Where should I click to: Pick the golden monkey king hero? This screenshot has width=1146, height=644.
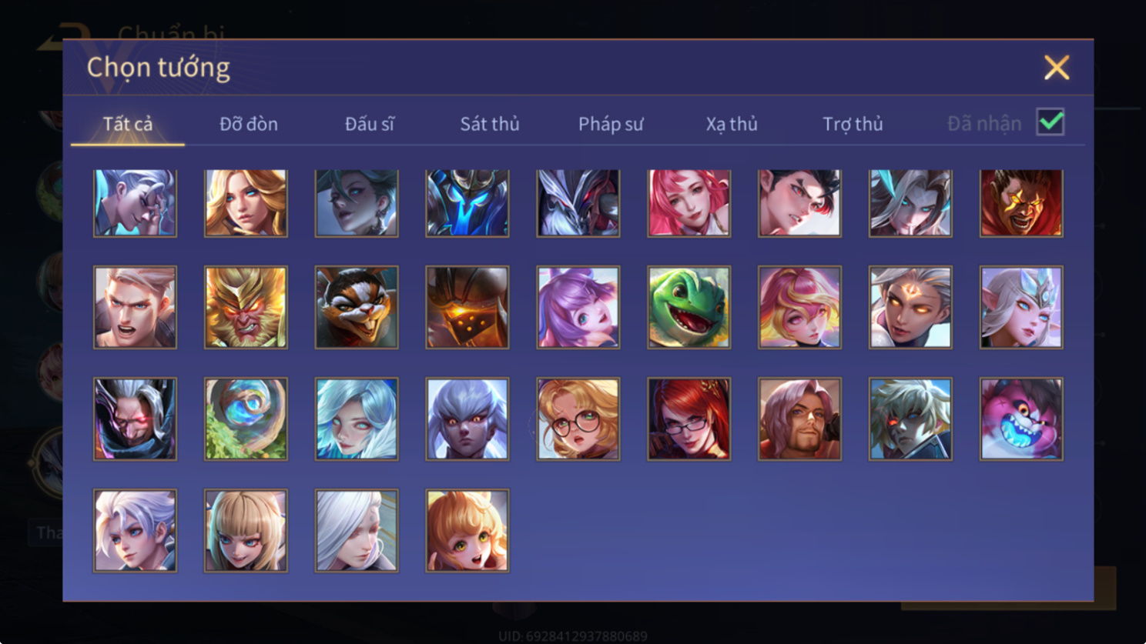coord(246,307)
